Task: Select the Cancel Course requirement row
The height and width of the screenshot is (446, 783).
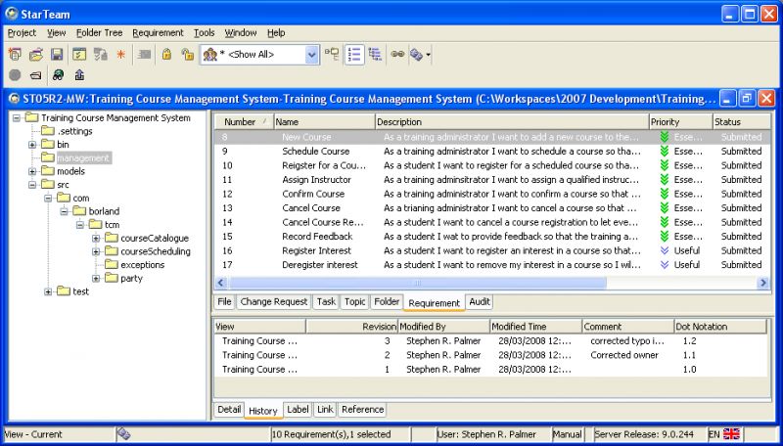Action: (311, 208)
